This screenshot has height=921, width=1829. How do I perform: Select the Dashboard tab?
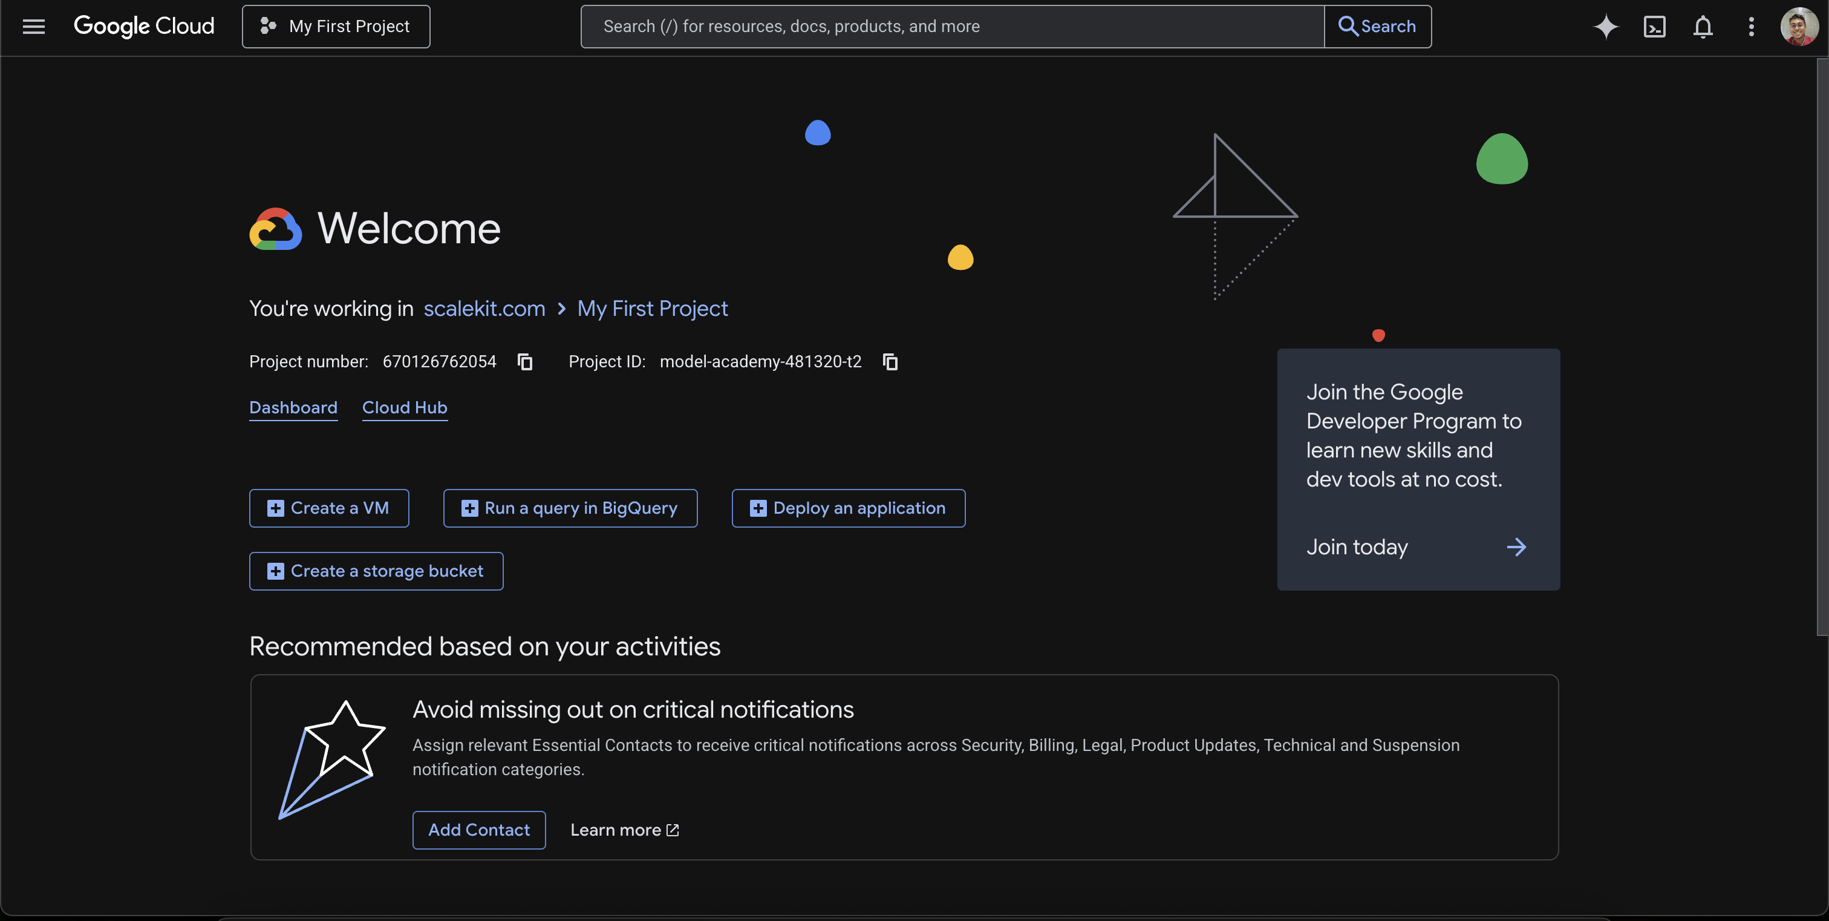pyautogui.click(x=293, y=407)
